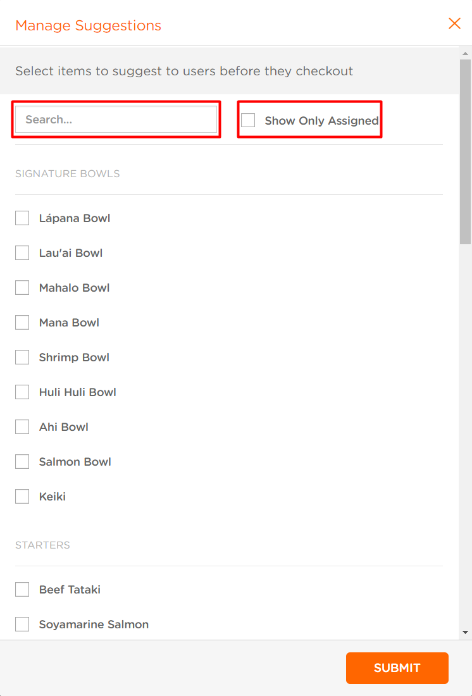Check the Mana Bowl option
The width and height of the screenshot is (472, 696).
22,322
